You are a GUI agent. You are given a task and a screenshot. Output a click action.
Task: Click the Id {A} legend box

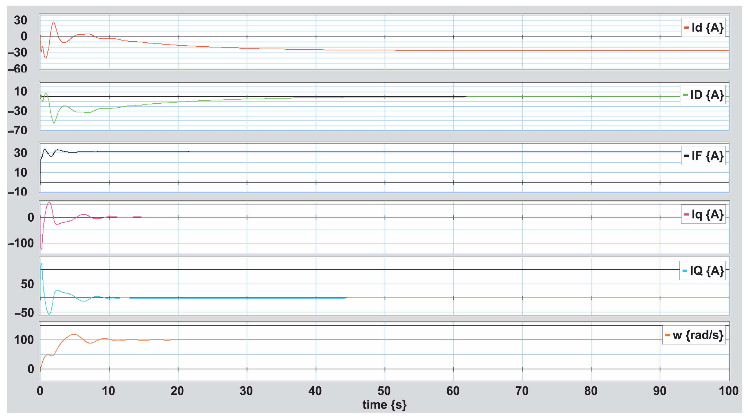(x=703, y=28)
